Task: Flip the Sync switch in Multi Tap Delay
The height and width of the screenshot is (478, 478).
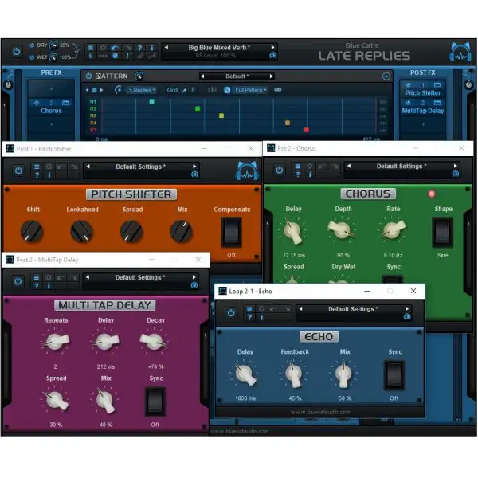Action: point(155,402)
